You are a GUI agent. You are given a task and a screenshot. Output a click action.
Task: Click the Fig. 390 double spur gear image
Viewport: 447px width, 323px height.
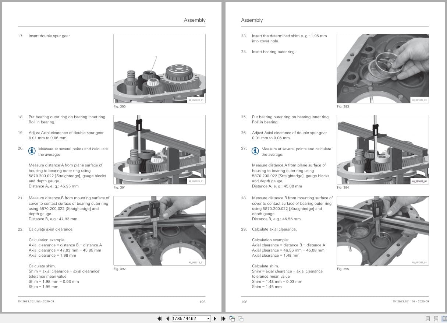[159, 69]
